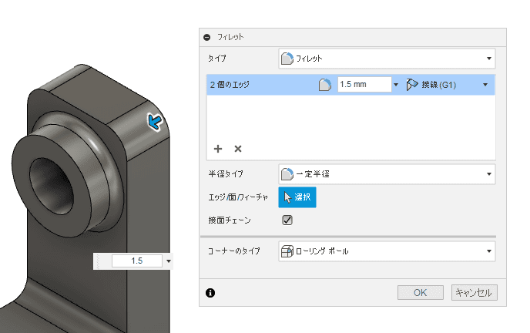
Task: Click the 1.5 mm radius input field
Action: [x=364, y=85]
